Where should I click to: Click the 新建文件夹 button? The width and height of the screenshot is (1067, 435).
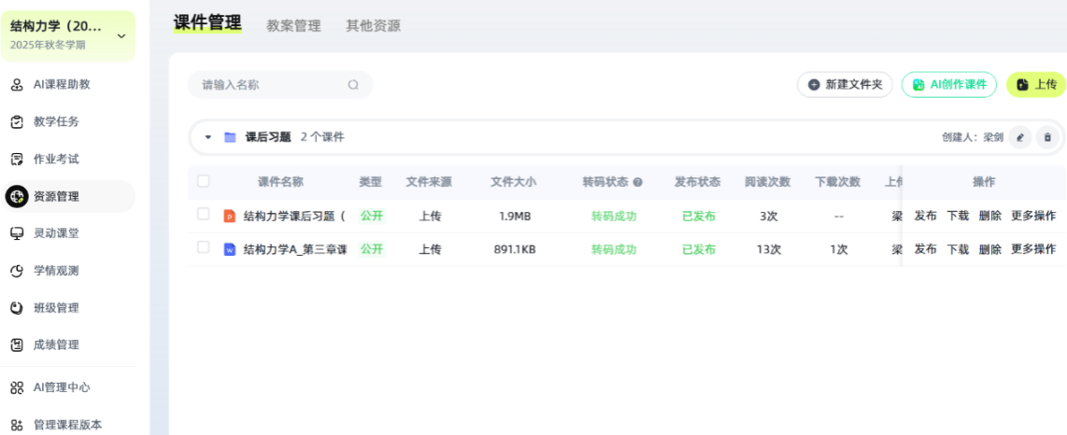(x=845, y=85)
